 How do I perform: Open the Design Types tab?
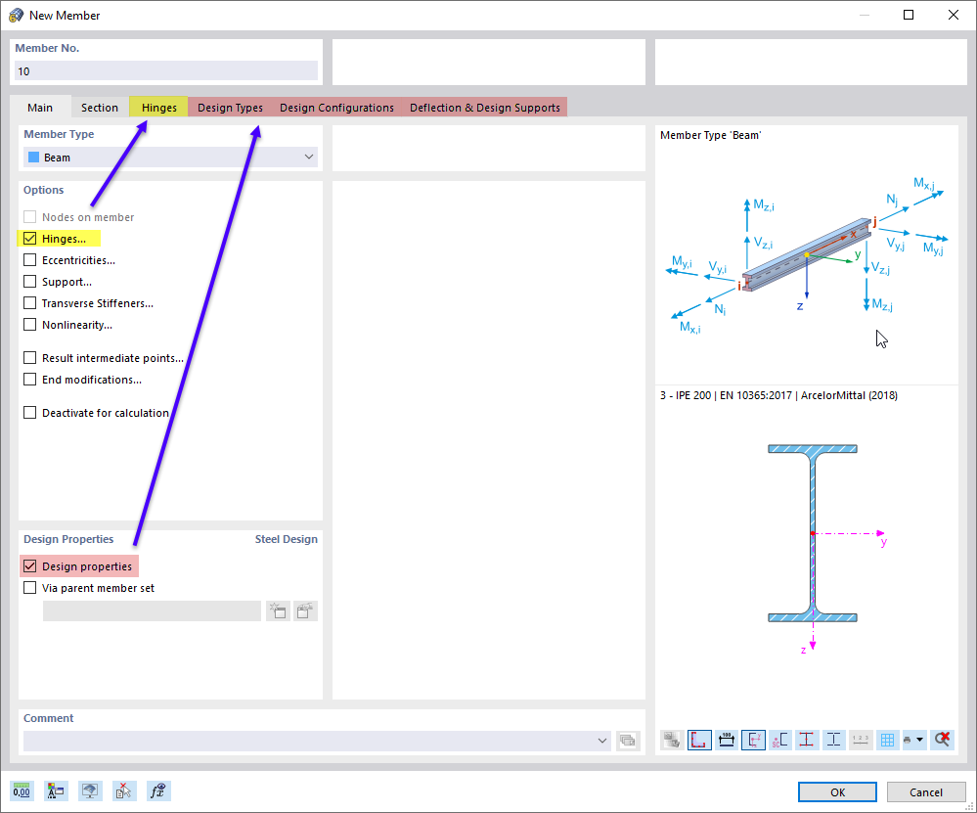pyautogui.click(x=231, y=108)
